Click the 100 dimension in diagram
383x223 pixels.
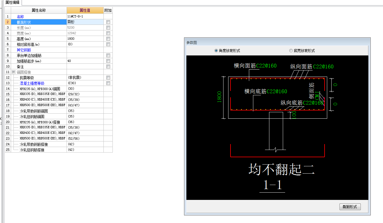(x=294, y=114)
